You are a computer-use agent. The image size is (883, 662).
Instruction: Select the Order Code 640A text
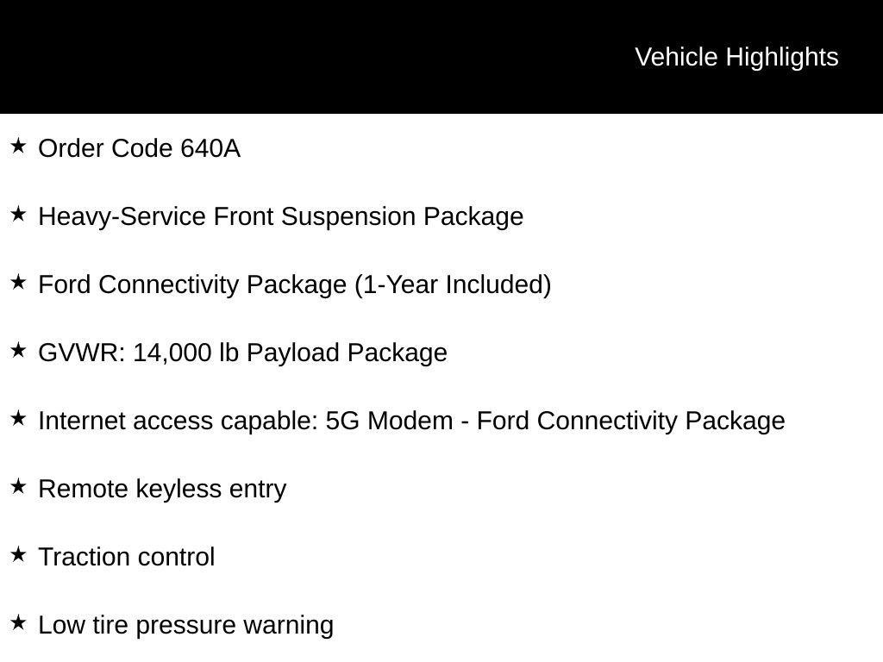140,149
